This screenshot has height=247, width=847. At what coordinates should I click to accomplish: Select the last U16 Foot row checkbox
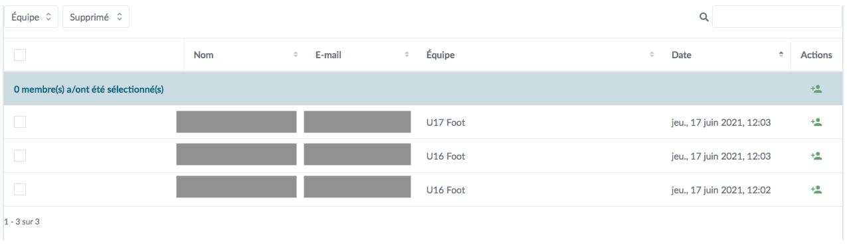click(x=20, y=189)
